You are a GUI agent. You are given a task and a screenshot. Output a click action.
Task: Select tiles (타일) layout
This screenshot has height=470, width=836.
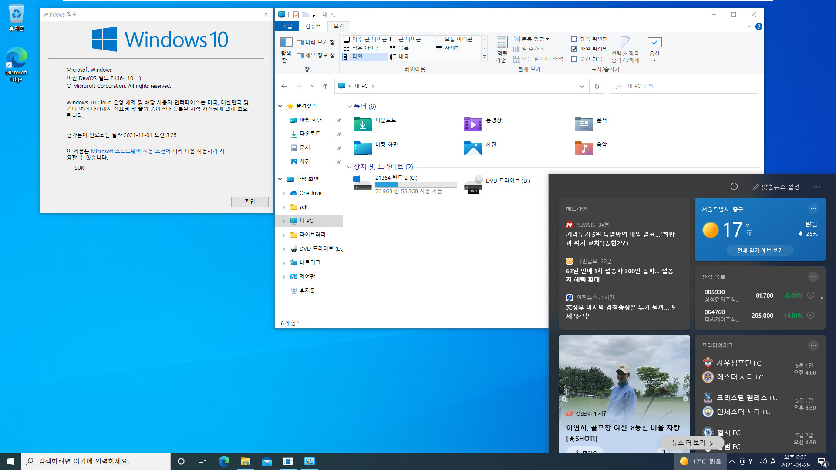coord(365,57)
